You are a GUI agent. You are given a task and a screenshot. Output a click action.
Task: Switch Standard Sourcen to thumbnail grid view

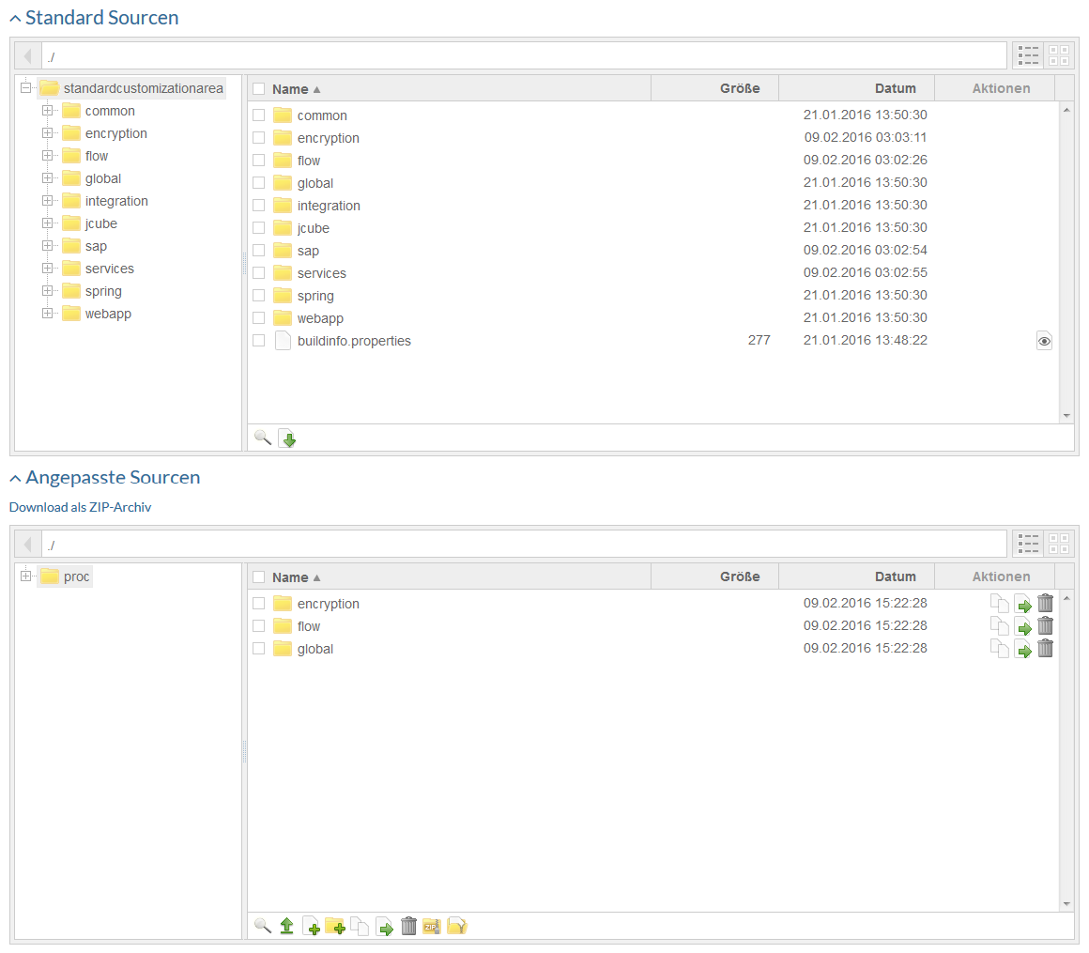(x=1059, y=55)
